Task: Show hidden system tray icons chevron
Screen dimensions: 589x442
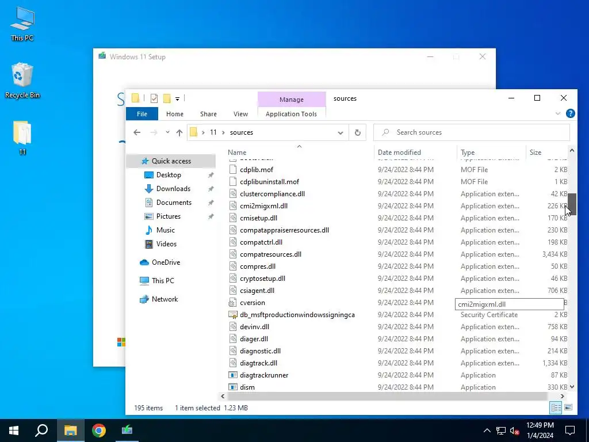Action: [x=487, y=430]
